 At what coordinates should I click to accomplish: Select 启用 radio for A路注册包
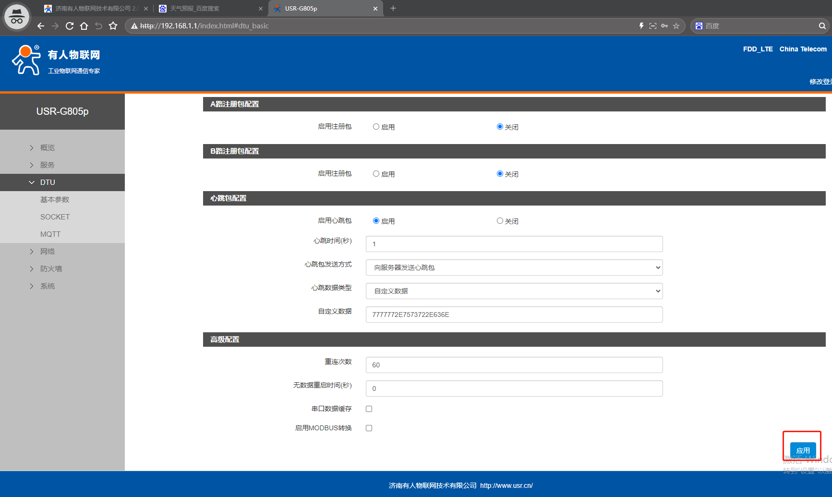376,127
